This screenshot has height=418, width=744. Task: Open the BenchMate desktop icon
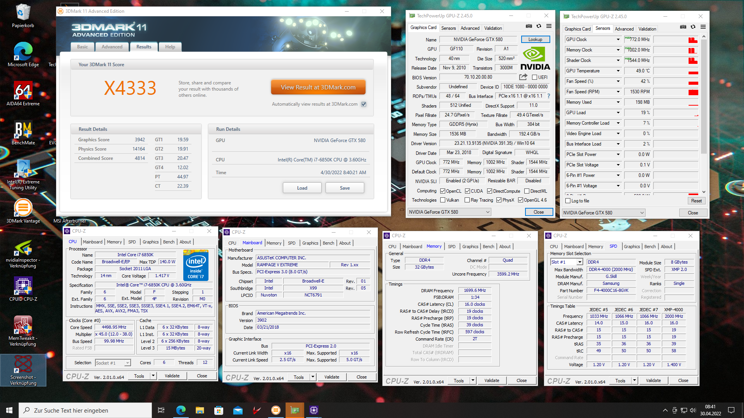pyautogui.click(x=23, y=133)
